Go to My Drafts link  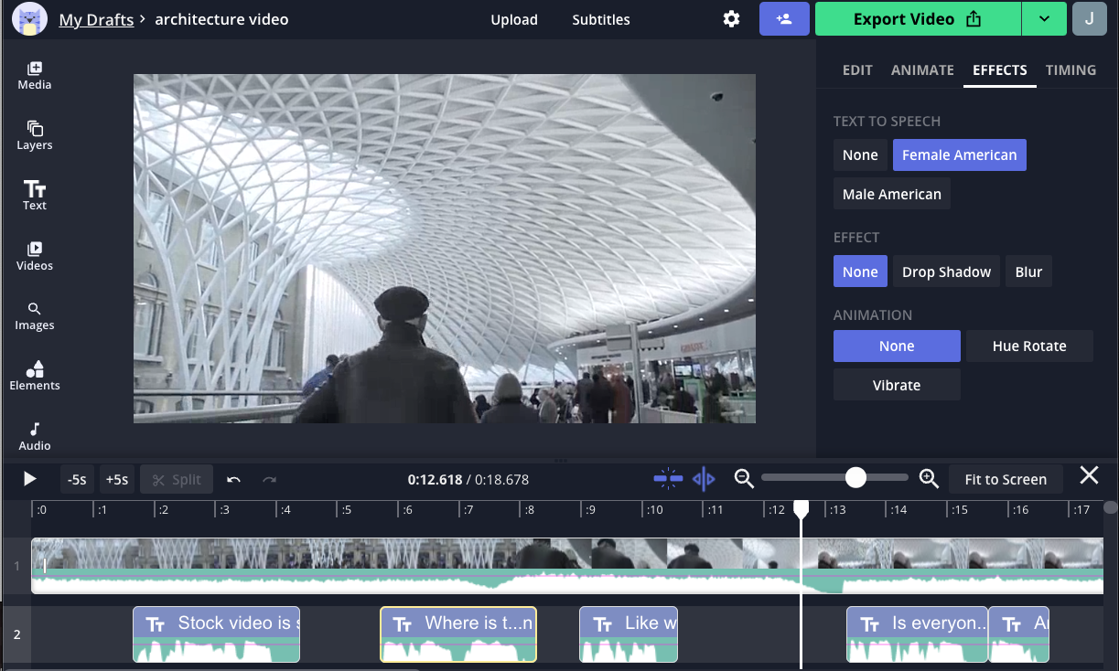(x=96, y=20)
